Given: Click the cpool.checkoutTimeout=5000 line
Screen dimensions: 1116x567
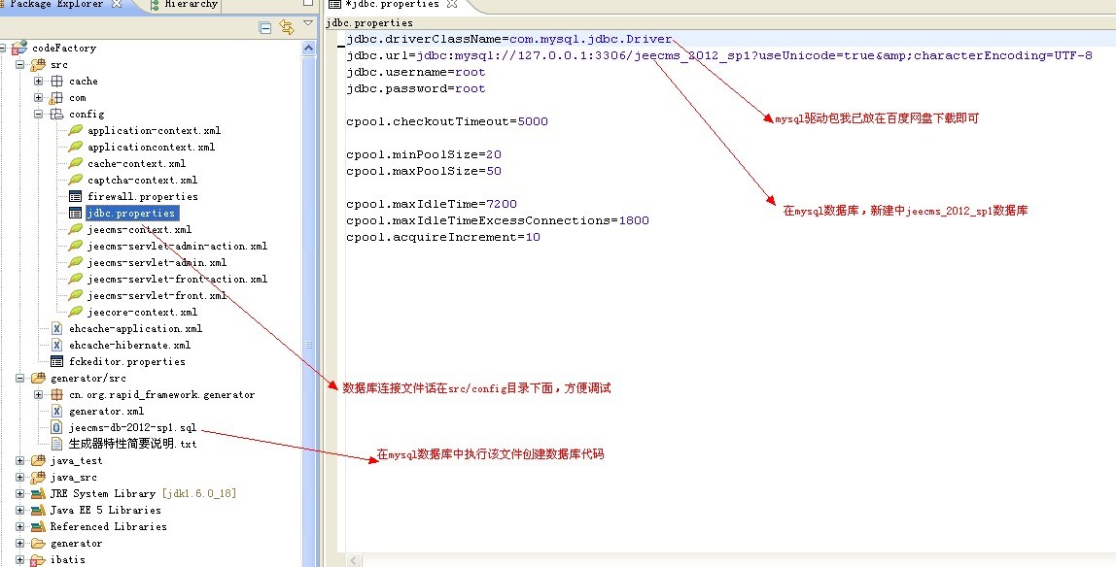Looking at the screenshot, I should point(447,121).
